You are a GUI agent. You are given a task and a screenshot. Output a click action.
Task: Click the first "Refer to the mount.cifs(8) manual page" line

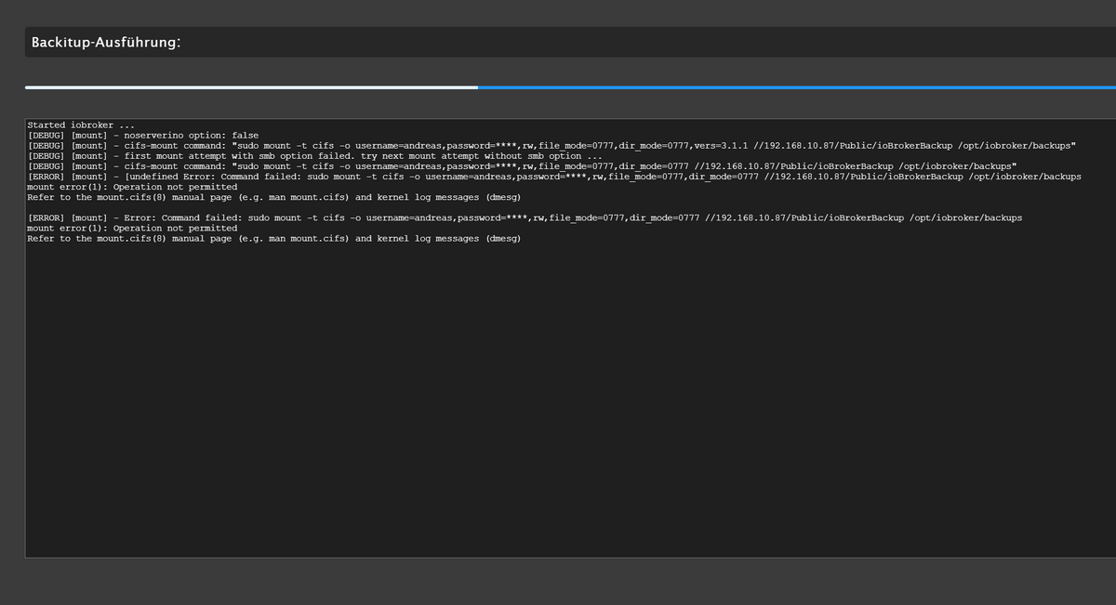(273, 197)
